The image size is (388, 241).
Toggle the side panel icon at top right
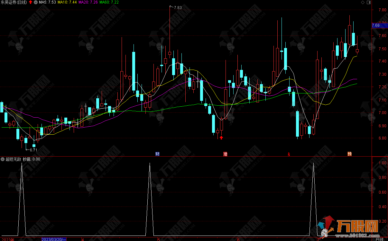pos(369,3)
